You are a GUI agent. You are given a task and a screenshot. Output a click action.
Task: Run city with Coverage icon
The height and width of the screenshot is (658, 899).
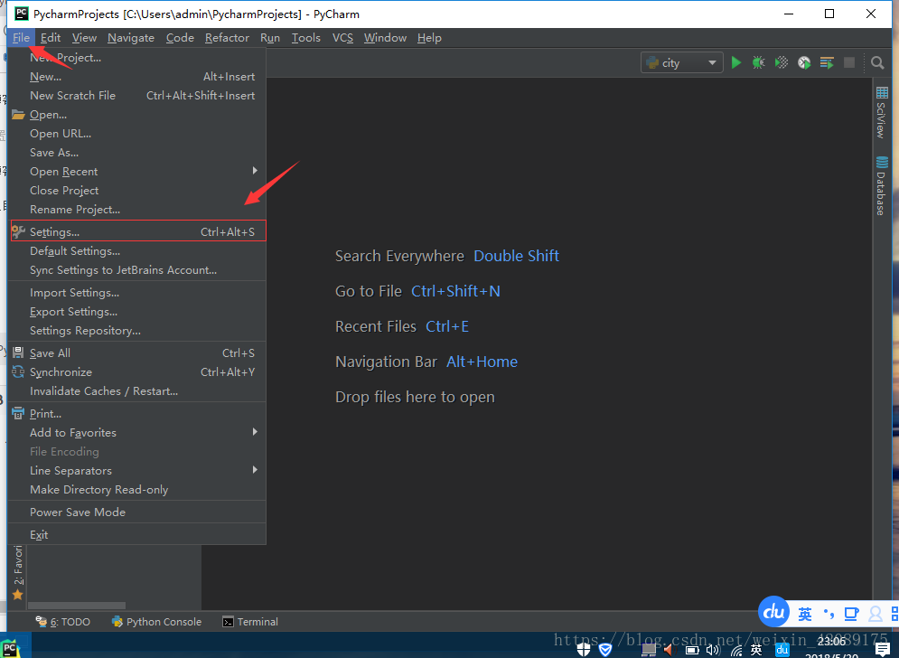782,62
